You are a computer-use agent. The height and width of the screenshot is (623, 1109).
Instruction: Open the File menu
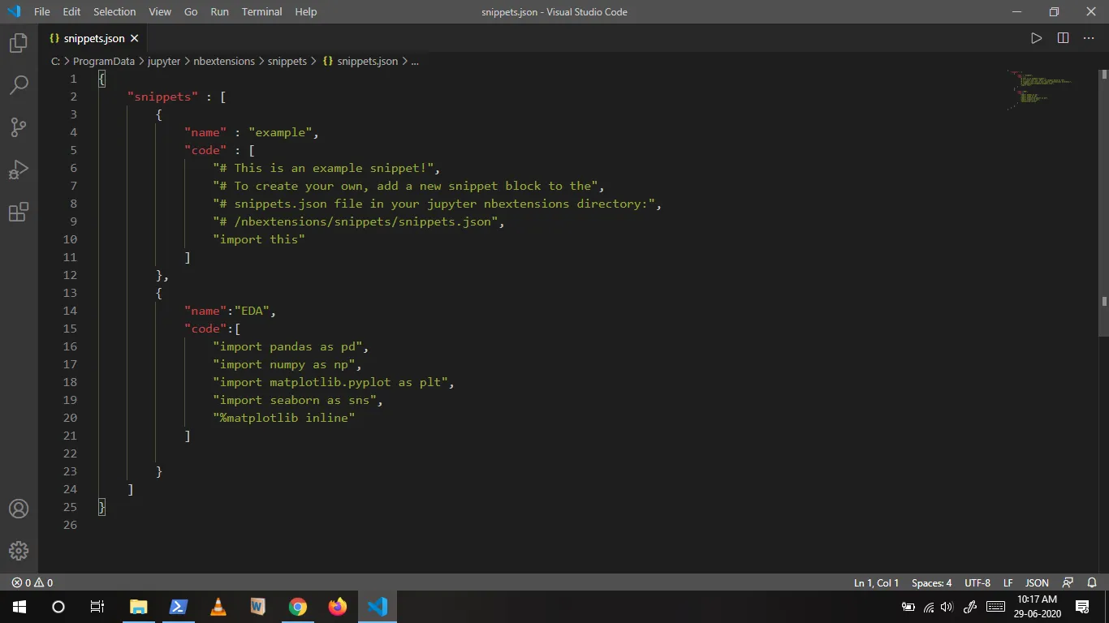(42, 11)
